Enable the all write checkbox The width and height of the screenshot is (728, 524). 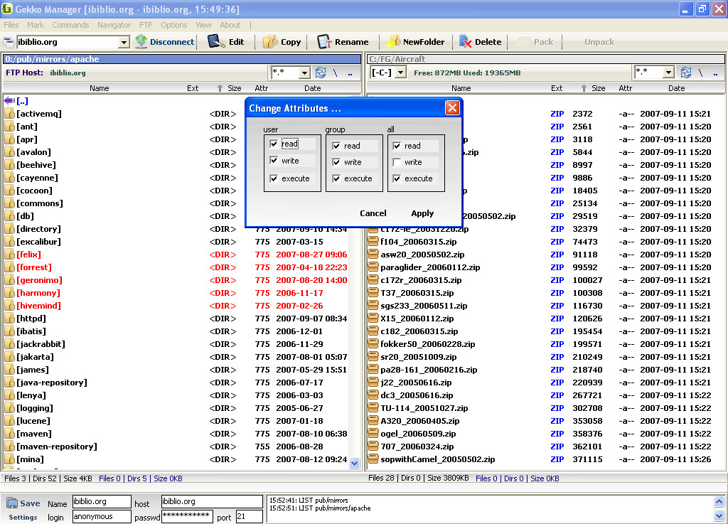[397, 162]
